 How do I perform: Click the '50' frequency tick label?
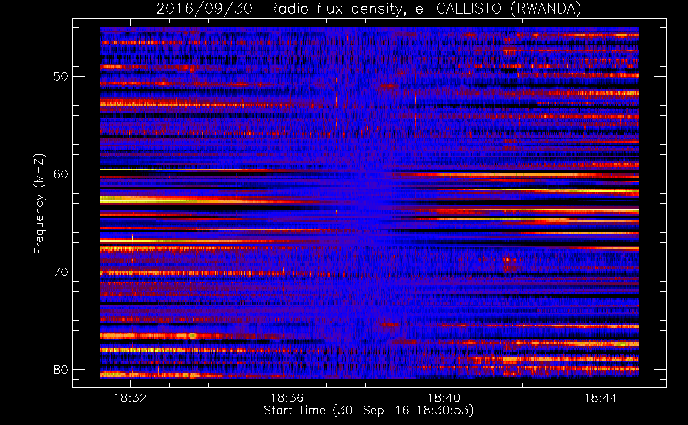(x=61, y=76)
